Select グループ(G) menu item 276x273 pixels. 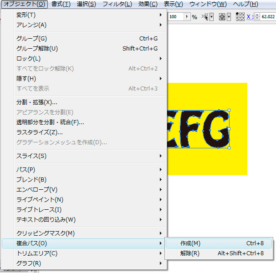31,39
